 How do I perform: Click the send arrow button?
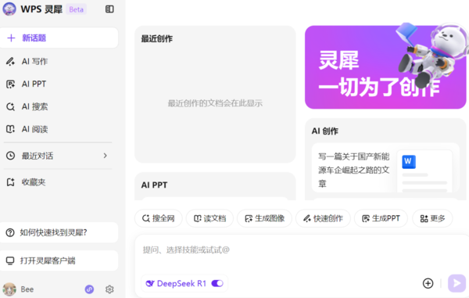pyautogui.click(x=456, y=283)
